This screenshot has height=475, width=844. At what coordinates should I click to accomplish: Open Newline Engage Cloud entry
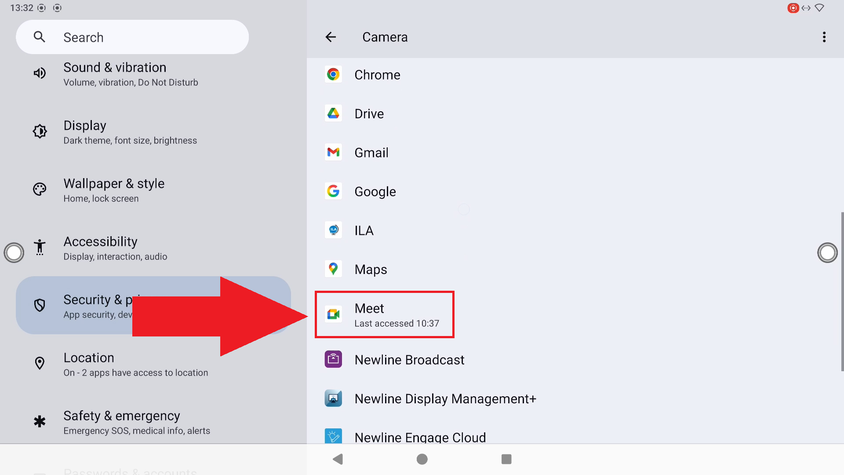420,437
